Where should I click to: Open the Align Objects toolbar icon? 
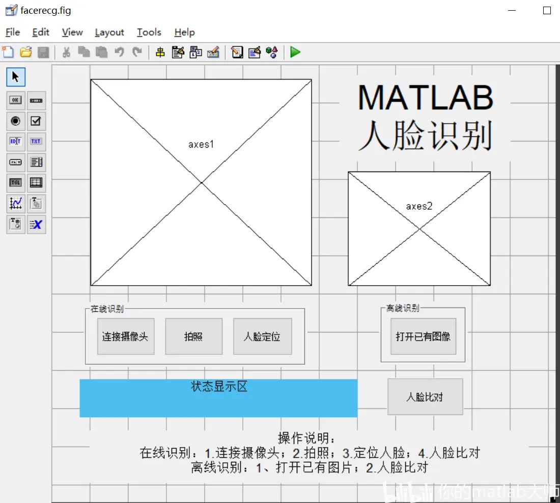[x=160, y=52]
